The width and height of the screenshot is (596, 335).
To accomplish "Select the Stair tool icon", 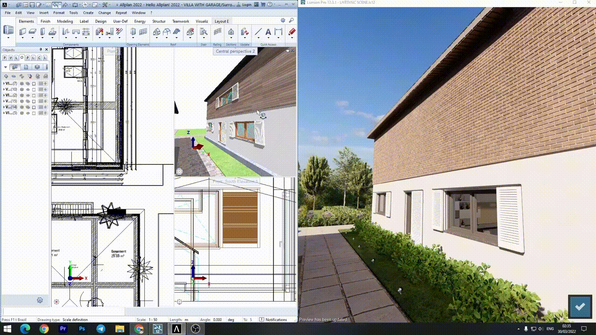I will 203,32.
